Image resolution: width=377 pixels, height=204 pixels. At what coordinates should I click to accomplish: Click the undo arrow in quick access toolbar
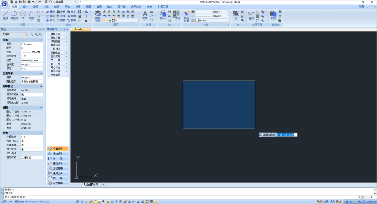(x=33, y=2)
